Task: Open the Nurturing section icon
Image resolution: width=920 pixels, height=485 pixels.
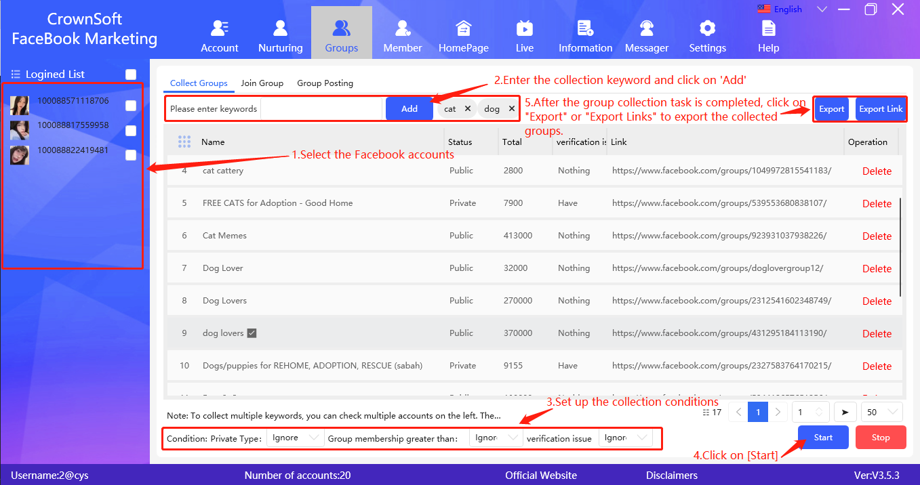Action: point(280,28)
